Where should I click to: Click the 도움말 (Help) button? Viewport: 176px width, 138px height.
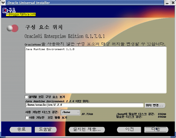pos(46,130)
